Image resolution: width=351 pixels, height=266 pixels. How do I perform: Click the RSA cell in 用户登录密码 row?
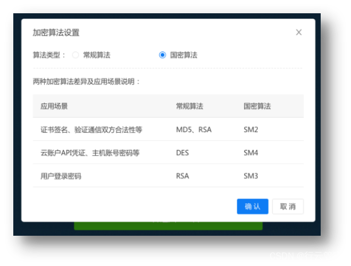tap(182, 176)
